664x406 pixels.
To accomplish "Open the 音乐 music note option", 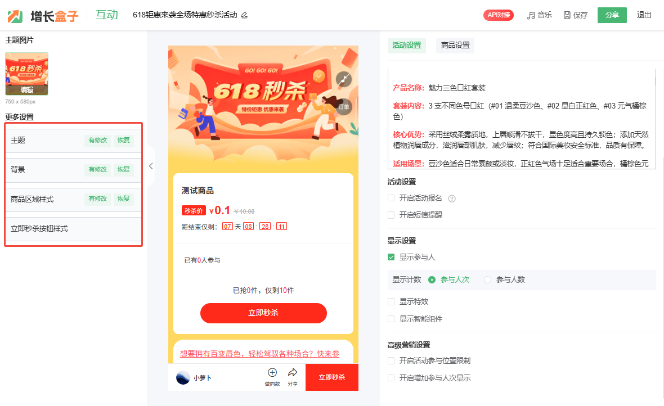I will 531,16.
